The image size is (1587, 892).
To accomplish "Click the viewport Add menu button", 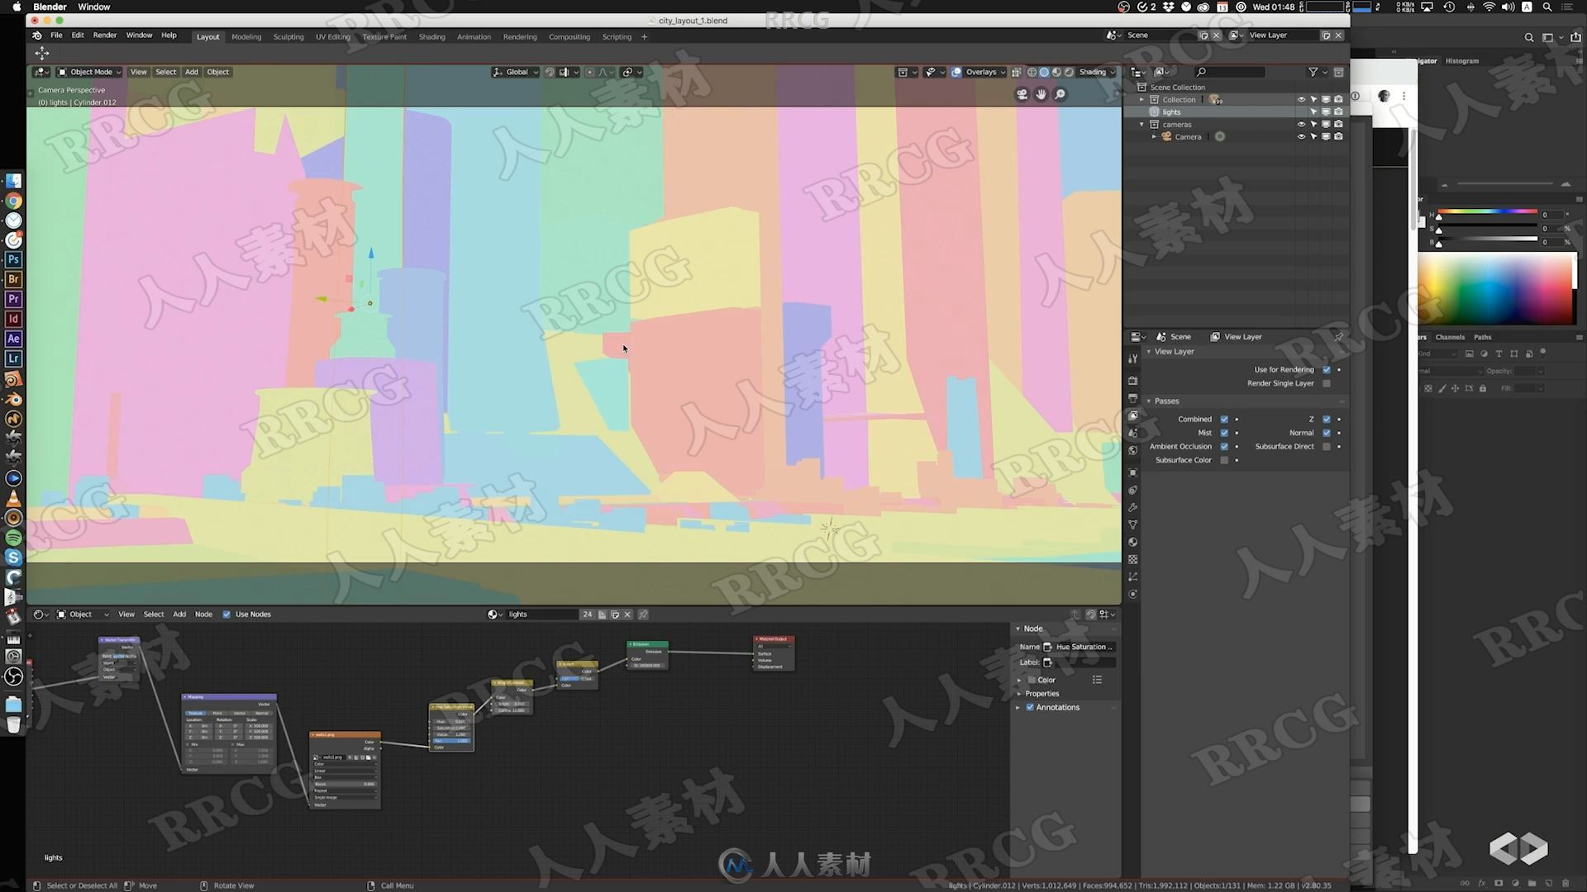I will tap(192, 72).
